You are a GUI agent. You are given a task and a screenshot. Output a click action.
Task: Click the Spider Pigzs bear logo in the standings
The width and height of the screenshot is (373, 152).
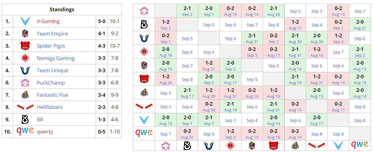coord(25,46)
